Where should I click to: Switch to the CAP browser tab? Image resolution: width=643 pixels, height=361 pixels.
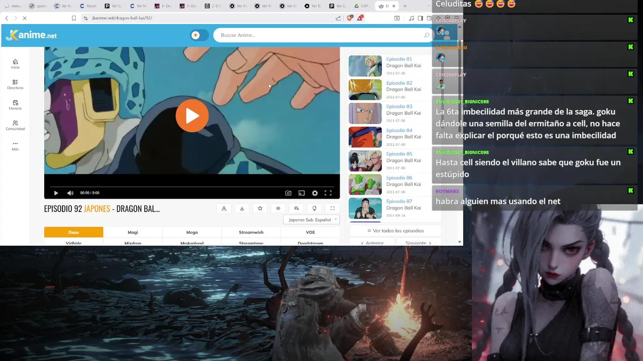[362, 6]
